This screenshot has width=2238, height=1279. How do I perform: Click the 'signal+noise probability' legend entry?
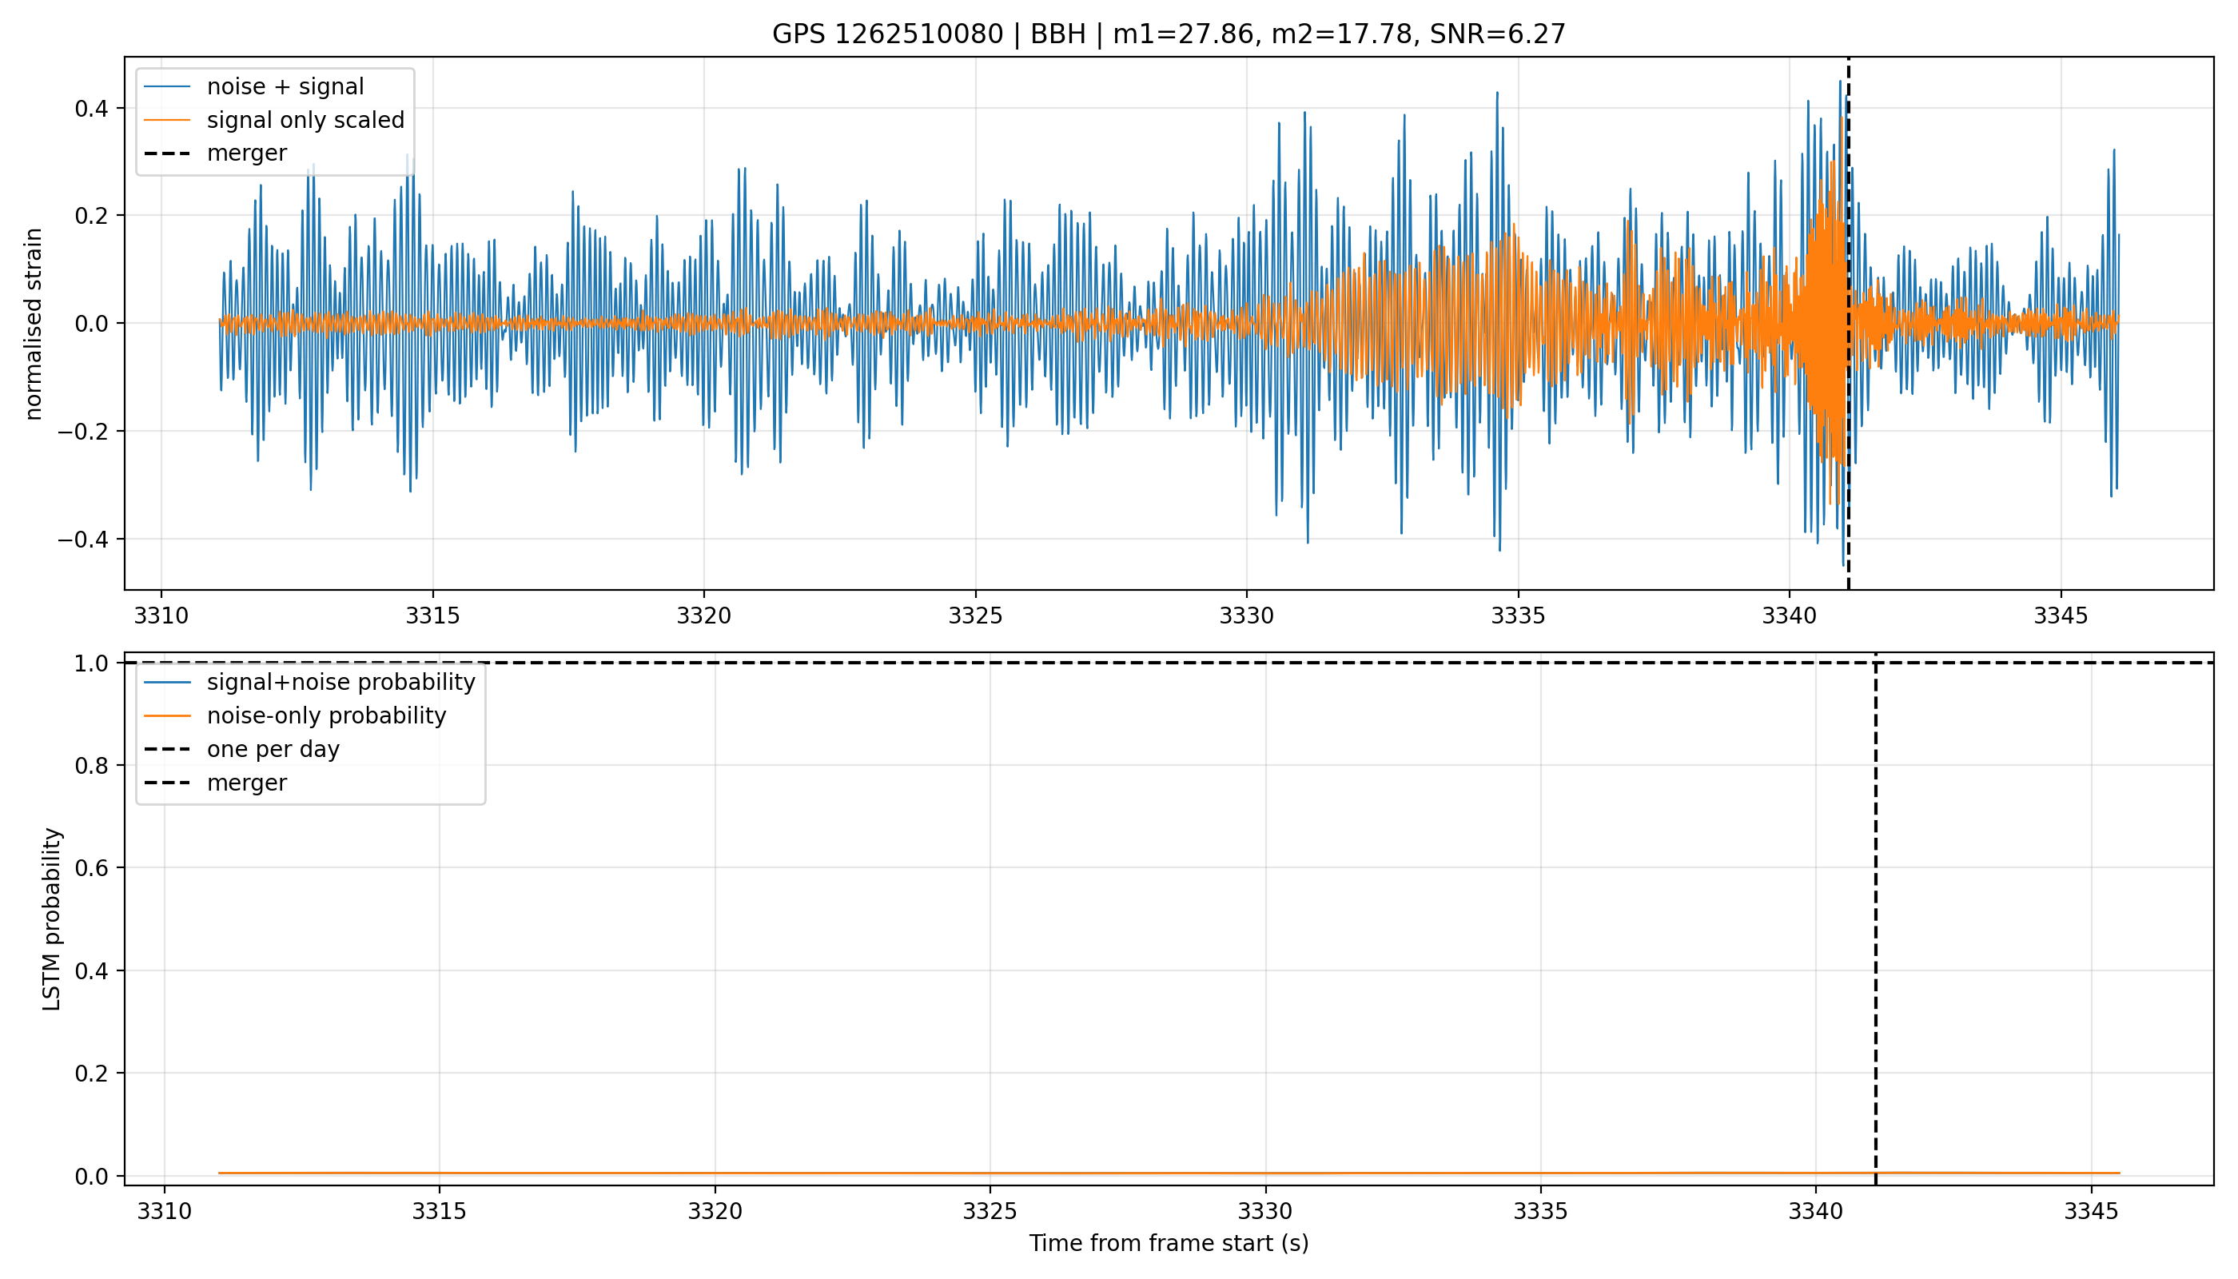[x=340, y=682]
